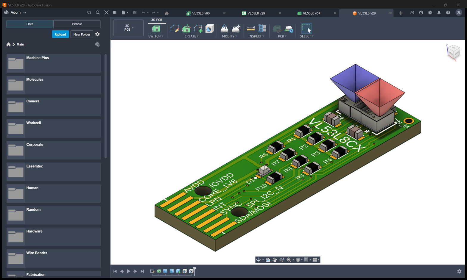Expand the CREATE menu
Screen dimensions: 467x280
click(192, 36)
